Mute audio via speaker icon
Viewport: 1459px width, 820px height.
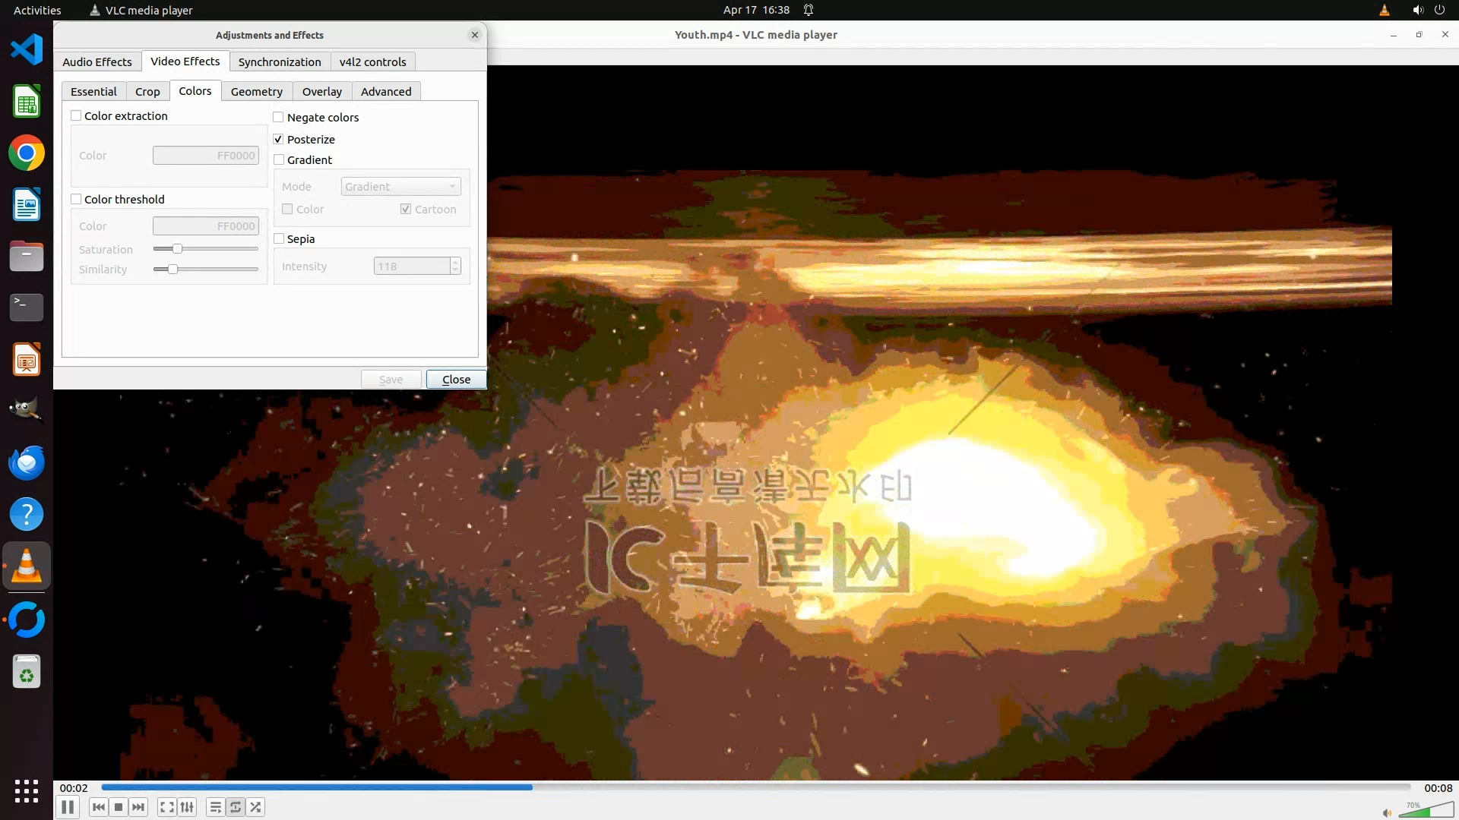(1387, 812)
